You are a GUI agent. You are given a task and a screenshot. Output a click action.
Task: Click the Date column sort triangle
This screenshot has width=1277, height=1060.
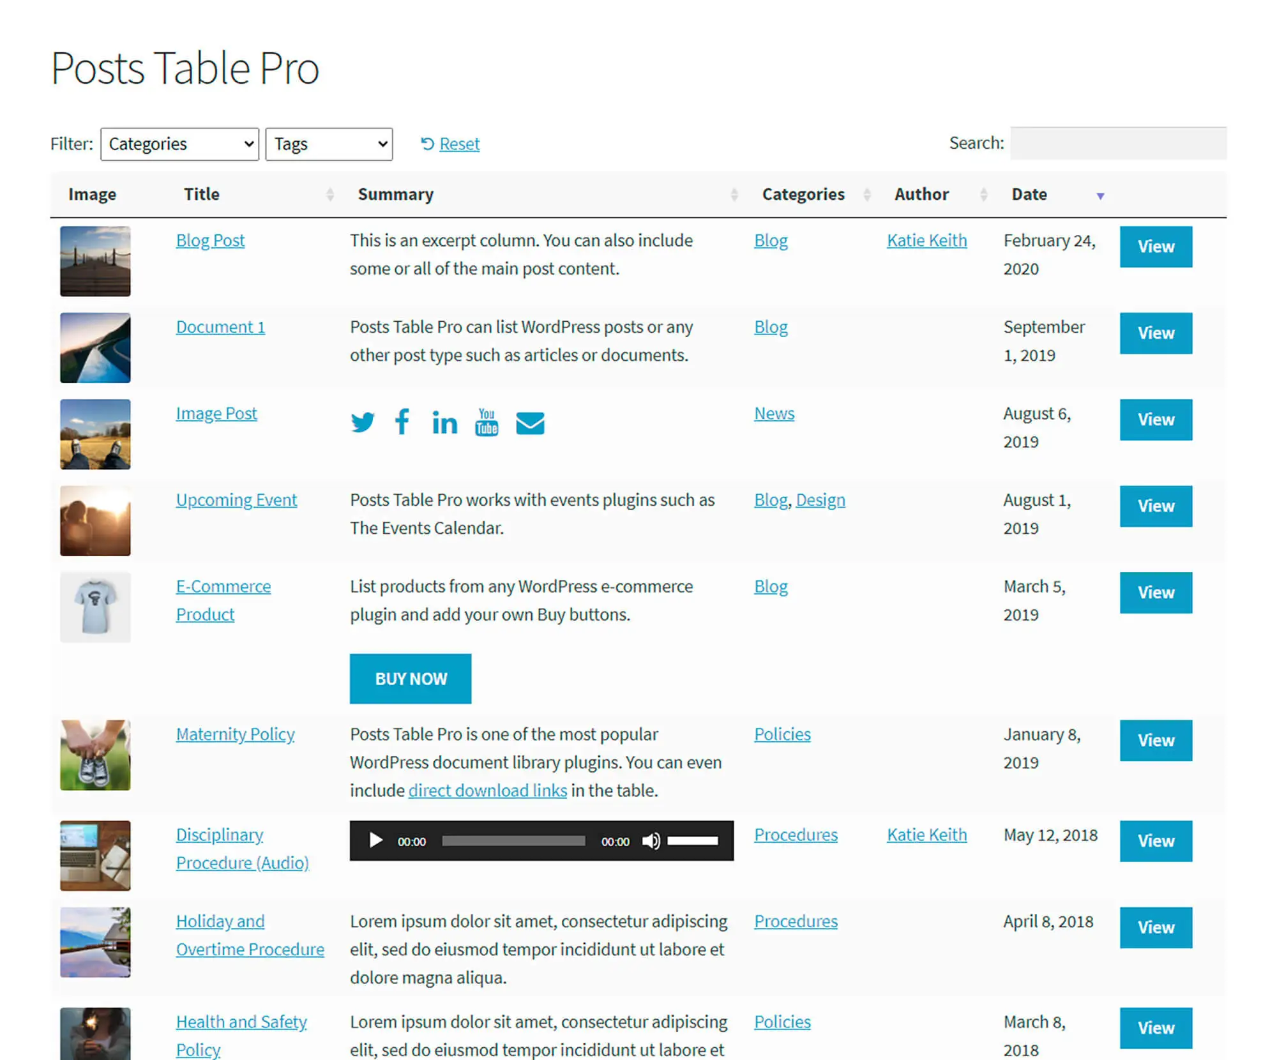pos(1100,196)
